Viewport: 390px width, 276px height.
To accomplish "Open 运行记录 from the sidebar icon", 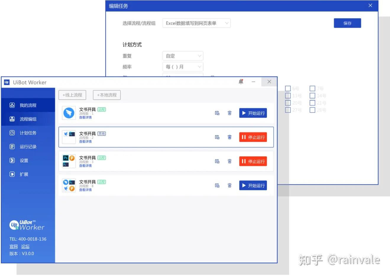I will tap(12, 147).
